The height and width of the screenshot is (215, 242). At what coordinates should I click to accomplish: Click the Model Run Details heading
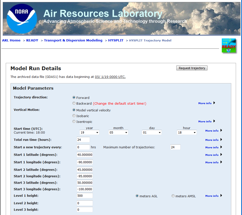[x=36, y=68]
